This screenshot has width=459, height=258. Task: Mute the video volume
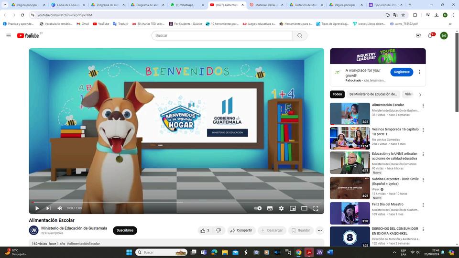coord(60,208)
